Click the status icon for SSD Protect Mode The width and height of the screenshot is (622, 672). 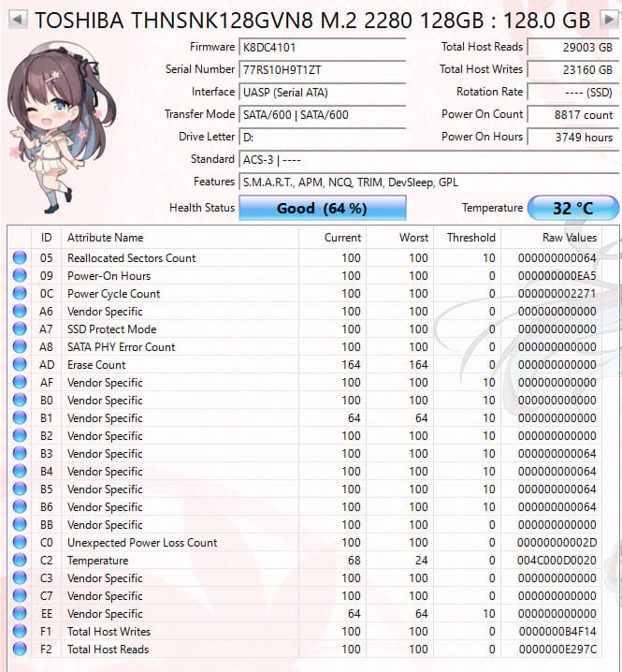tap(20, 329)
